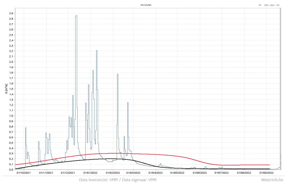
Task: Click the tall peak in early February 2022
Action: click(118, 74)
